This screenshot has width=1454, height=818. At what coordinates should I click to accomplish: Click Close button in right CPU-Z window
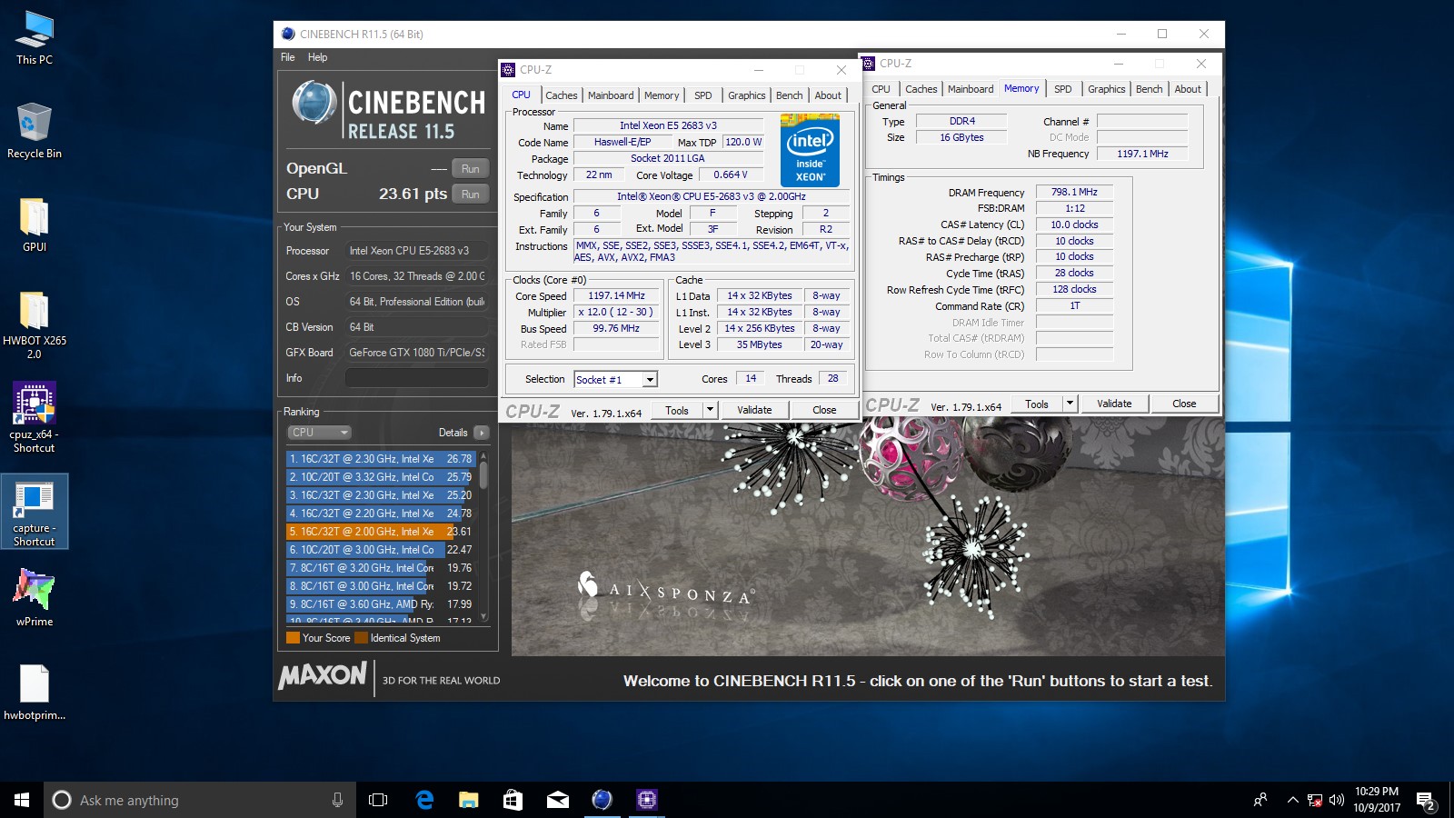(x=1184, y=404)
